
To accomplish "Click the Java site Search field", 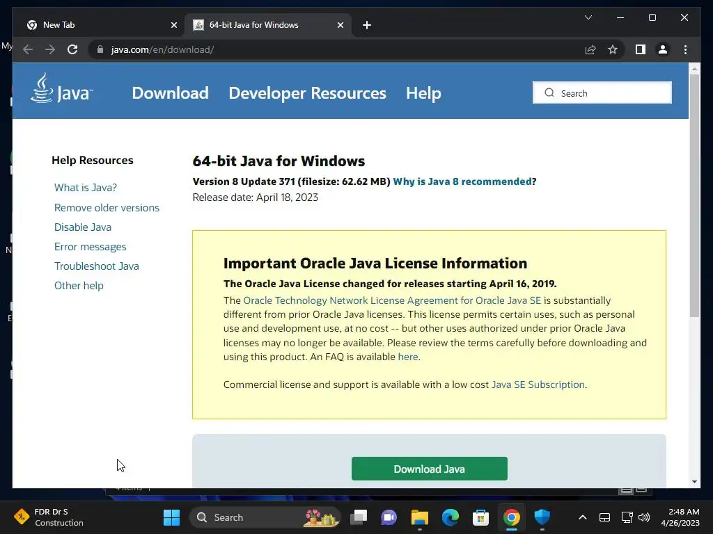I will (602, 92).
